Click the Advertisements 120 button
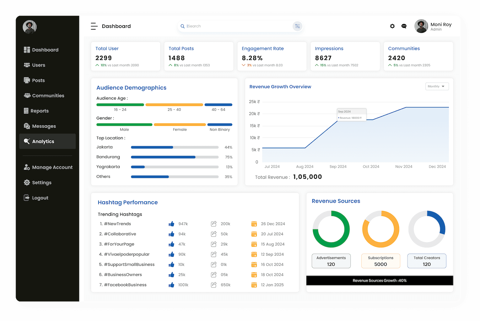 (331, 261)
